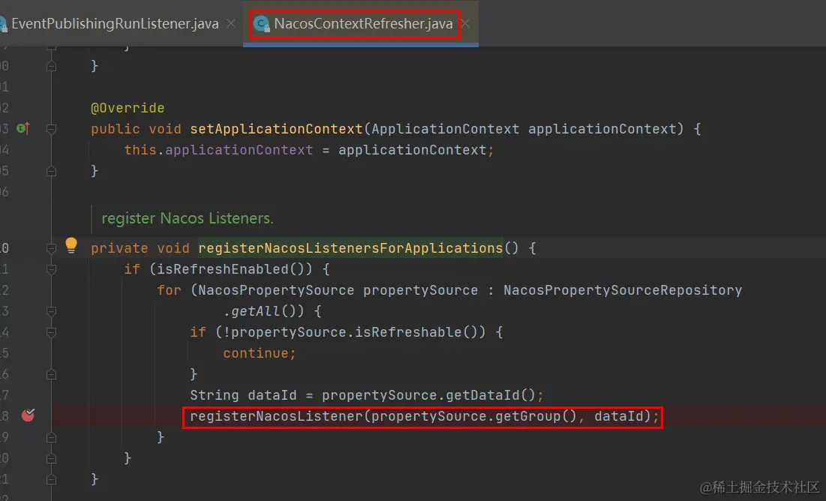Screen dimensions: 826x501
Task: Close the EventPublishingRunListener.java tab
Action: (x=231, y=24)
